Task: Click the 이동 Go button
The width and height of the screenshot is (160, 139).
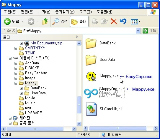Action: click(x=149, y=31)
